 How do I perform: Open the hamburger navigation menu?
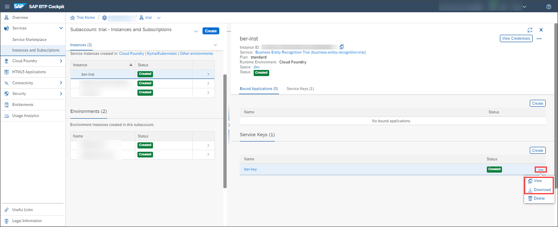coord(7,7)
